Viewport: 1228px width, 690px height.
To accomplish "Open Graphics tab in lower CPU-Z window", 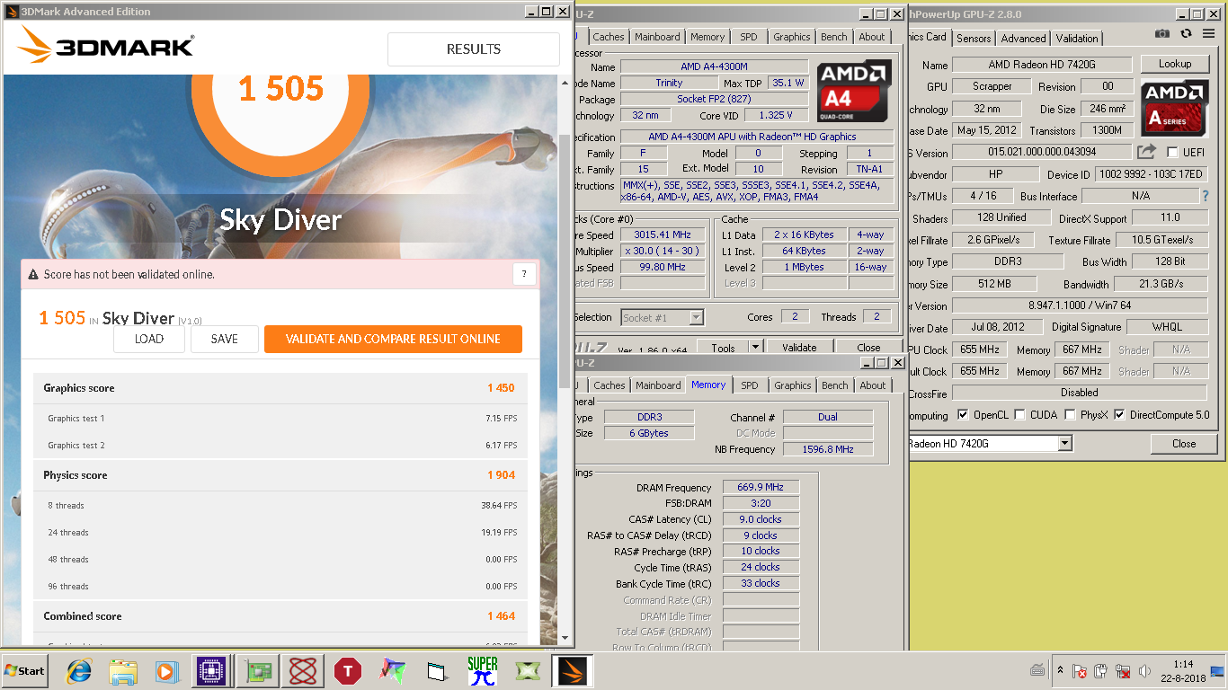I will click(x=792, y=385).
